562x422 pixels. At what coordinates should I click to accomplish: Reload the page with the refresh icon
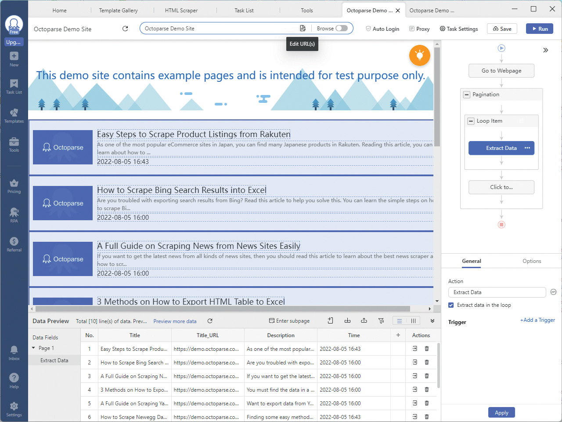[x=125, y=29]
